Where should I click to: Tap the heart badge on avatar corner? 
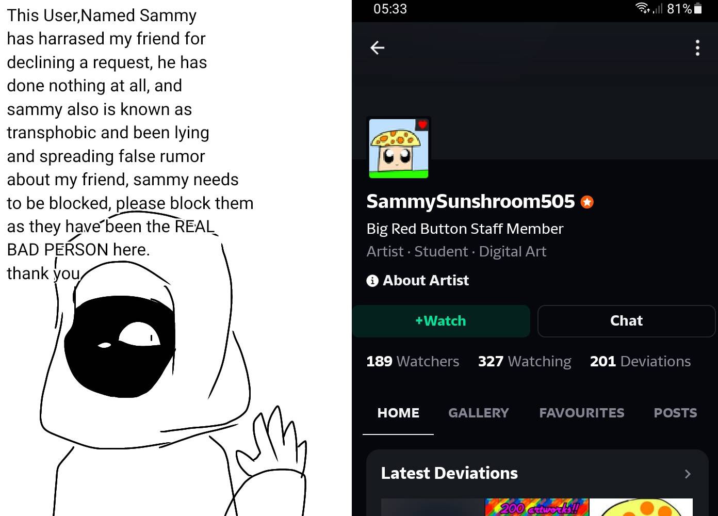422,124
